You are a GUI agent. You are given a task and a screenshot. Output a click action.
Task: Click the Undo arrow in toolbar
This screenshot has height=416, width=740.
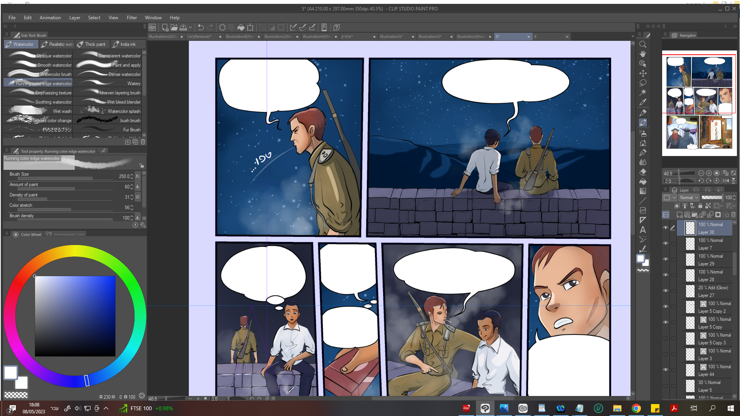coord(201,27)
